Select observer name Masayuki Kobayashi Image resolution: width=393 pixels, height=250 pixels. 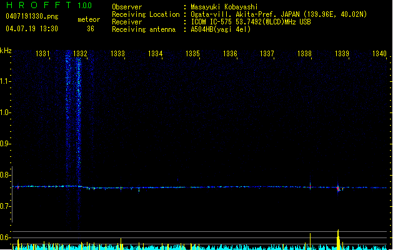[x=224, y=7]
